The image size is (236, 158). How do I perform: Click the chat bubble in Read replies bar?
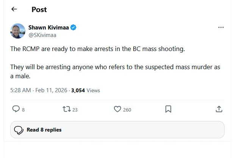[x=19, y=130]
